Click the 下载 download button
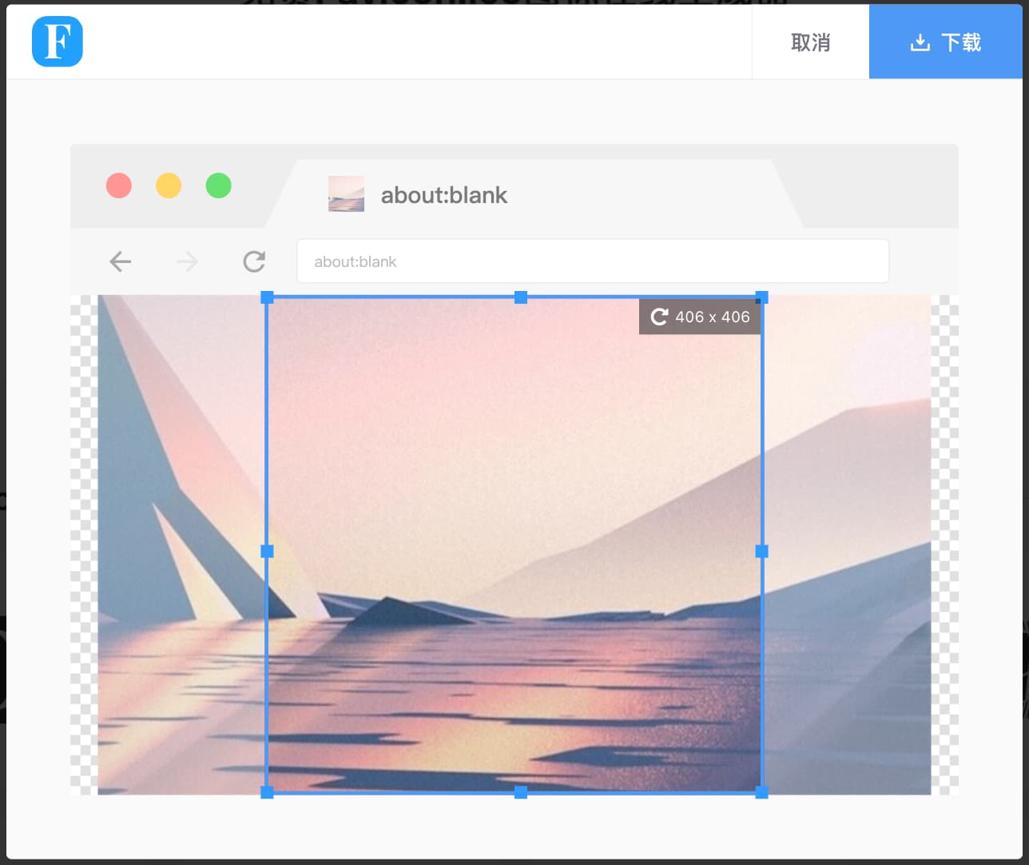The height and width of the screenshot is (865, 1029). point(946,42)
